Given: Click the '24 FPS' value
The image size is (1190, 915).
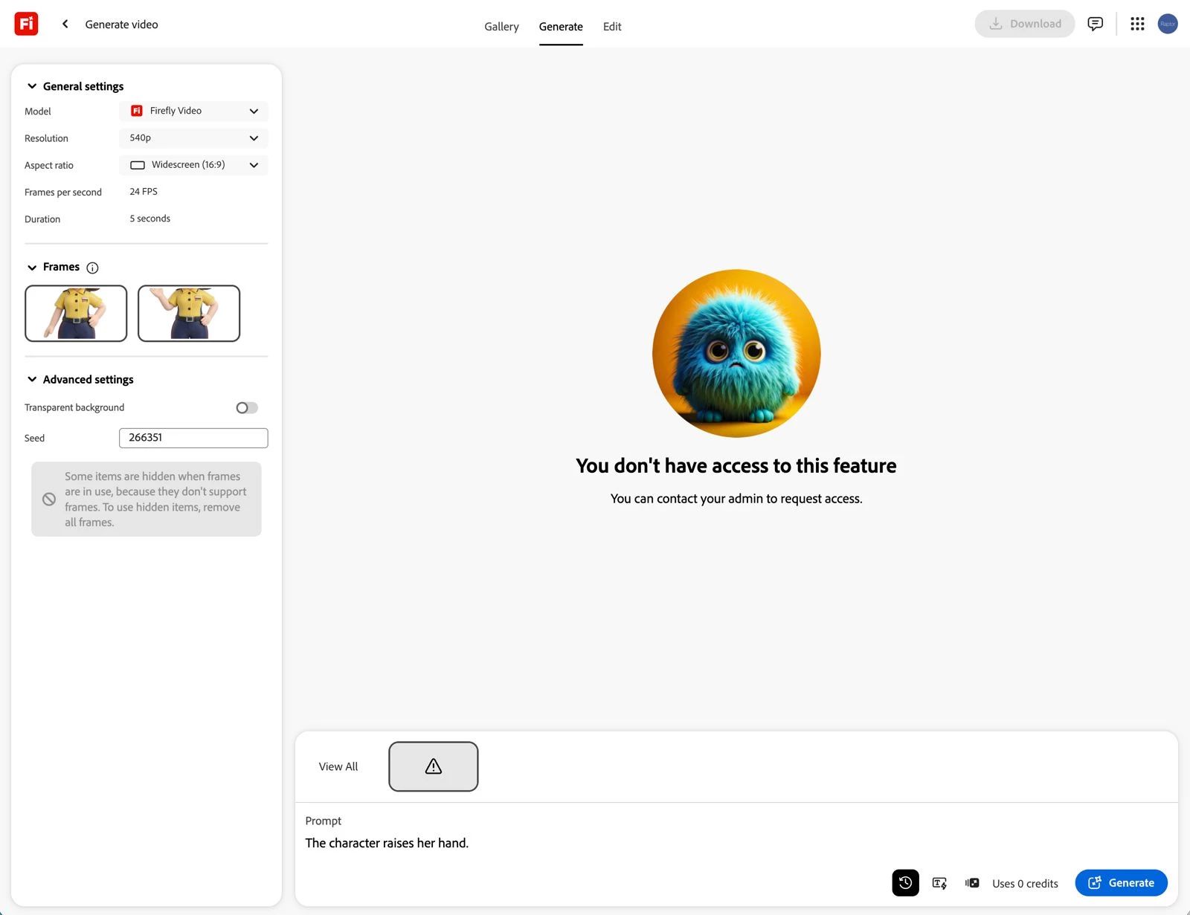Looking at the screenshot, I should tap(144, 192).
